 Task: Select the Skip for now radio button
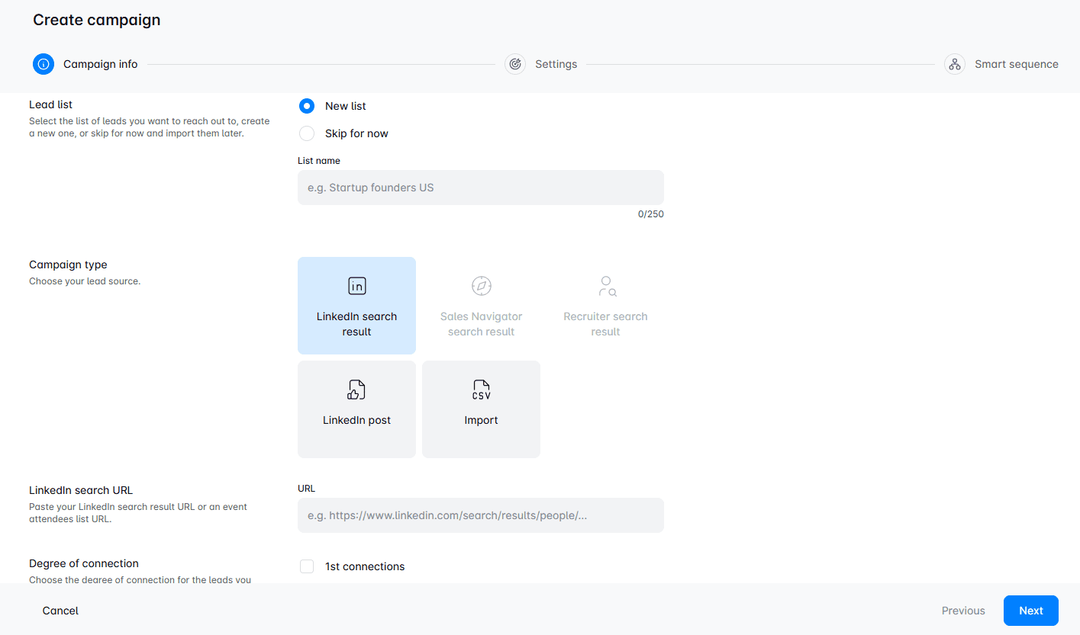click(307, 133)
